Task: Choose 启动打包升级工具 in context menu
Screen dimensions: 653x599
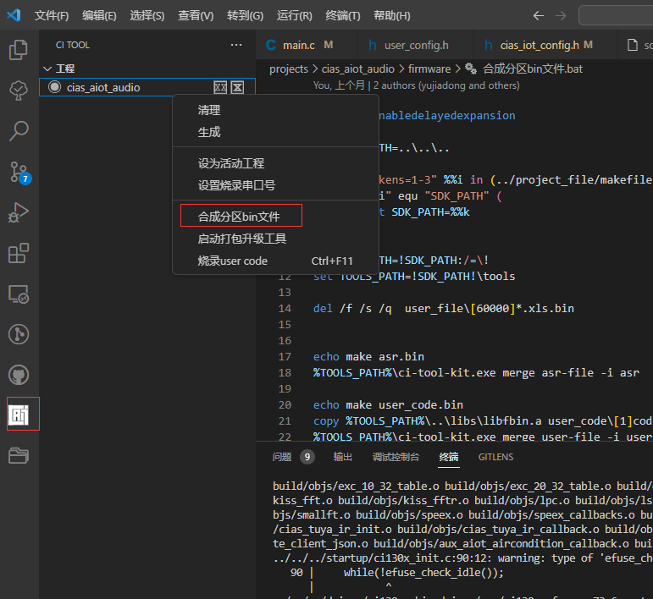Action: tap(275, 239)
